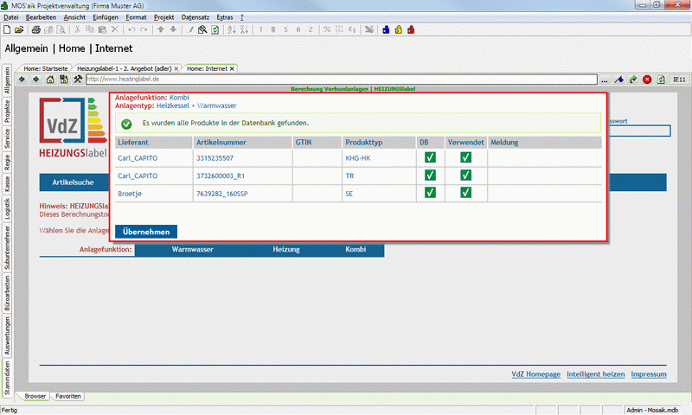Click the red user lock icon
692x415 pixels.
[x=411, y=29]
